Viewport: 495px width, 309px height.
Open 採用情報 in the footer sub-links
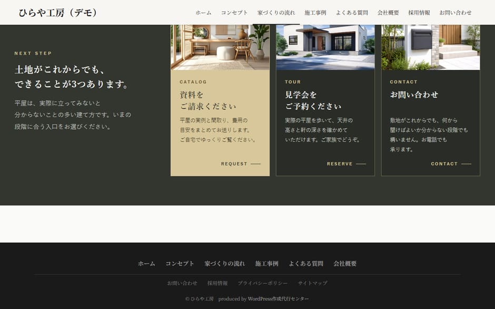click(x=217, y=283)
